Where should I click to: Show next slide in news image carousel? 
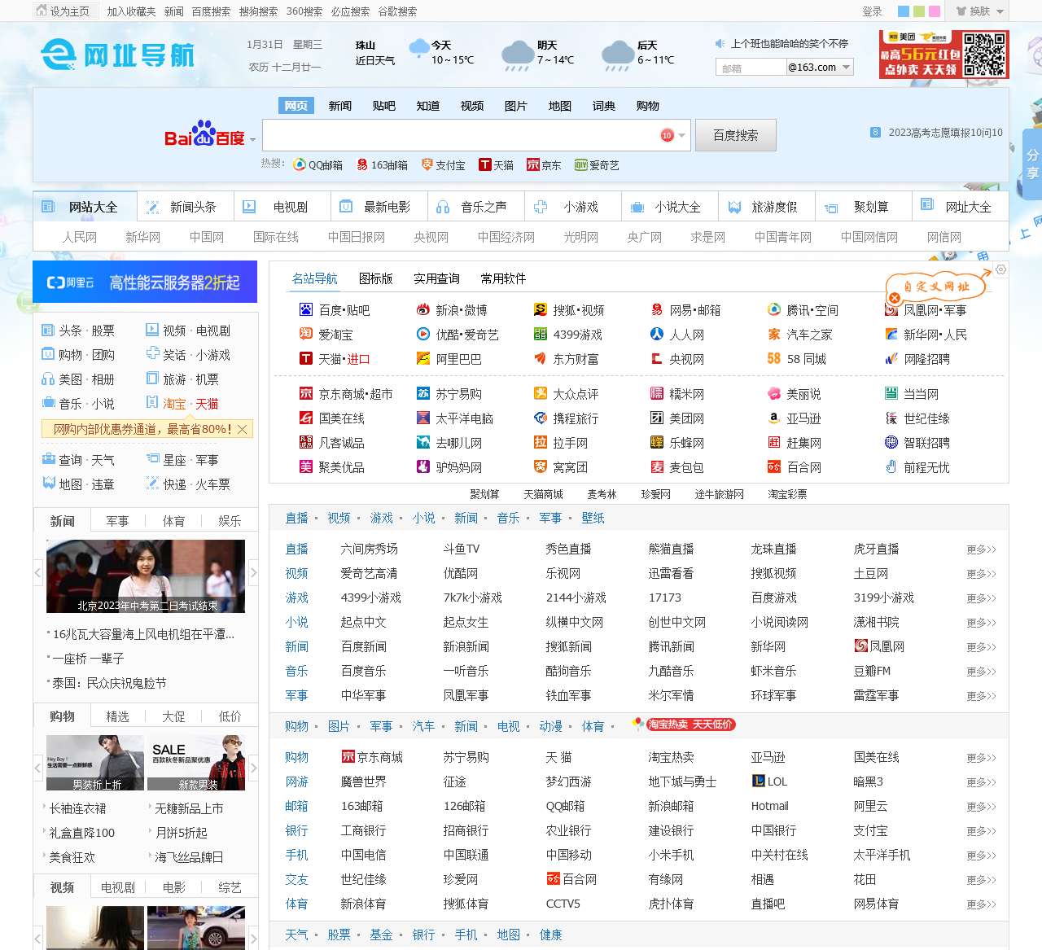pyautogui.click(x=253, y=573)
